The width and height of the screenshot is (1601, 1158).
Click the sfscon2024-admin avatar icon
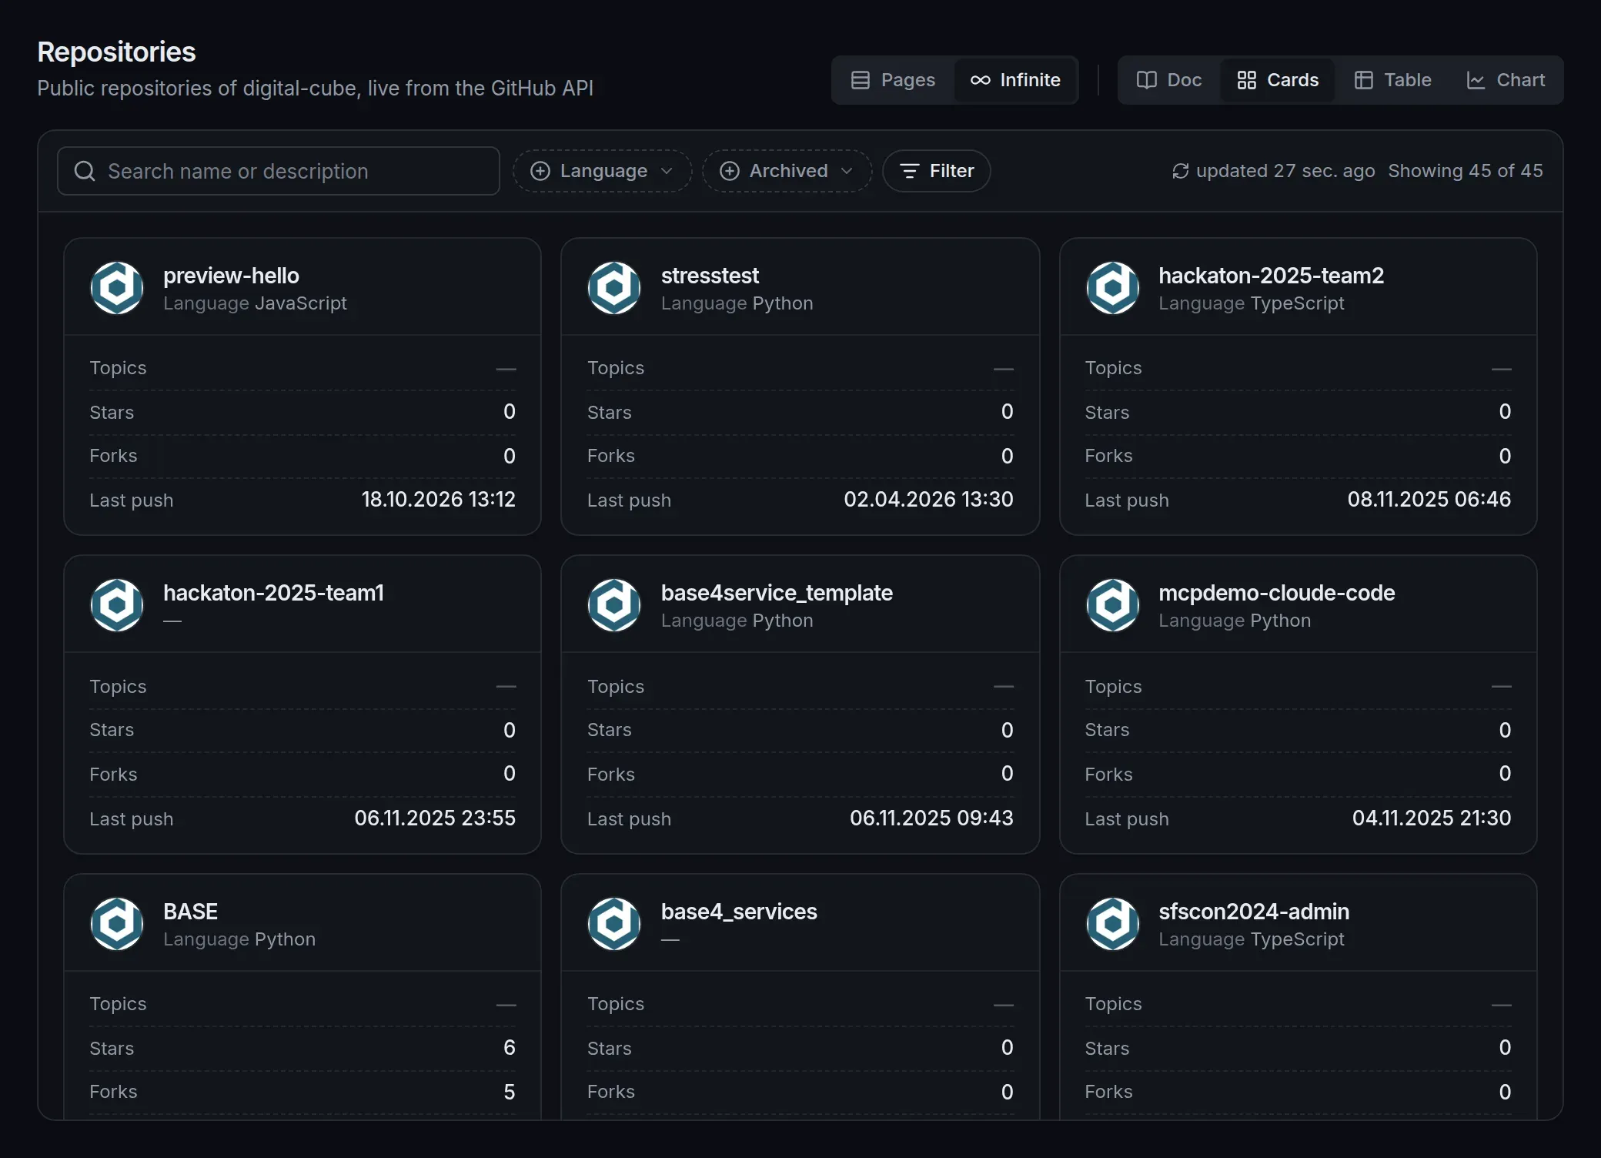[x=1112, y=923]
